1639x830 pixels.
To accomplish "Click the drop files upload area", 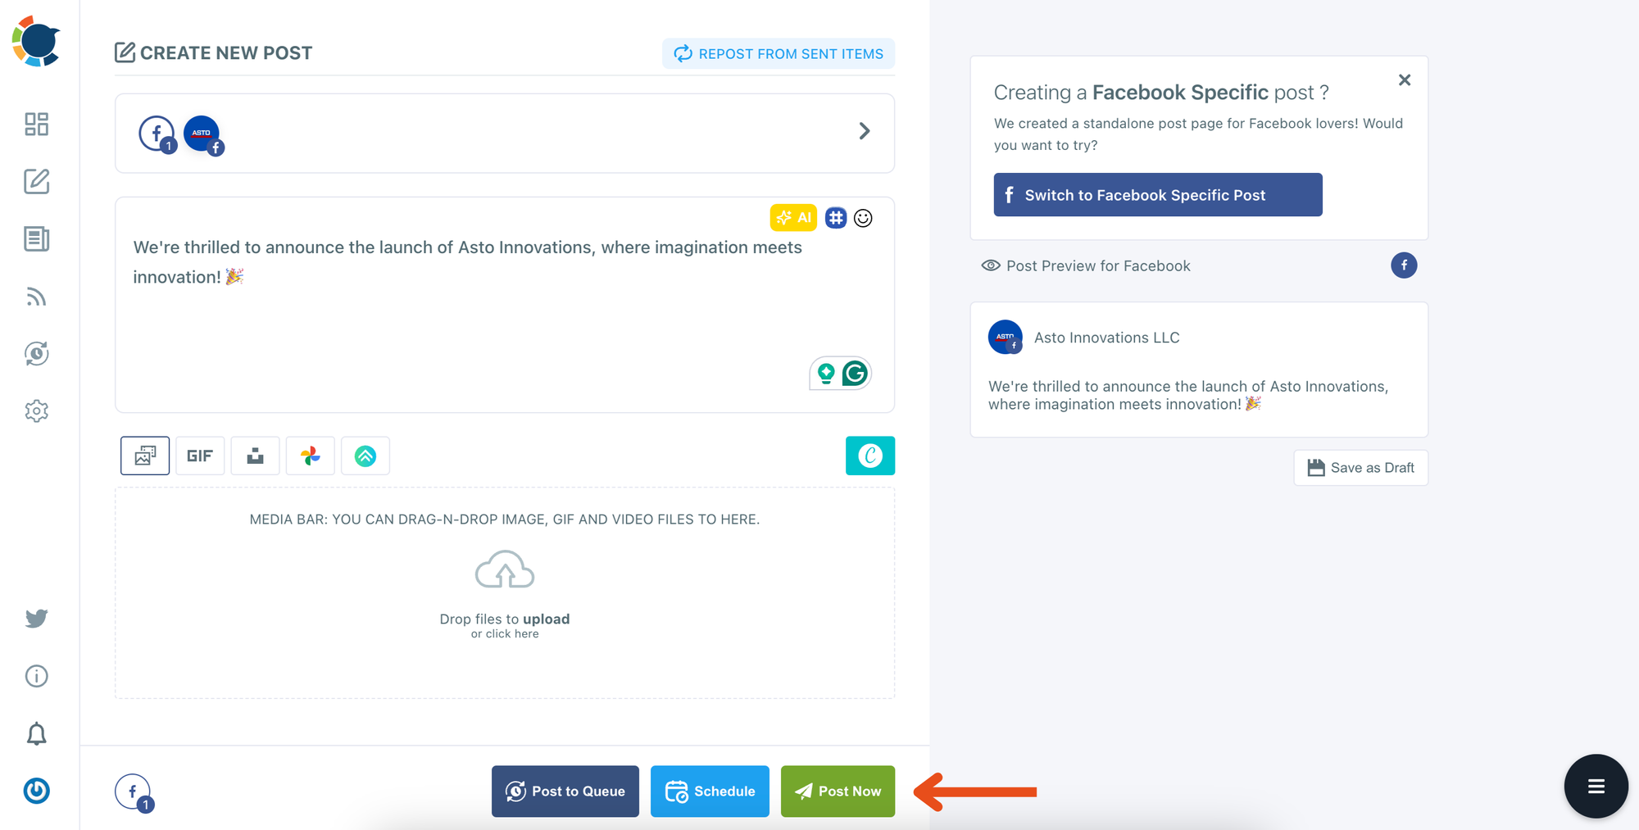I will point(505,593).
